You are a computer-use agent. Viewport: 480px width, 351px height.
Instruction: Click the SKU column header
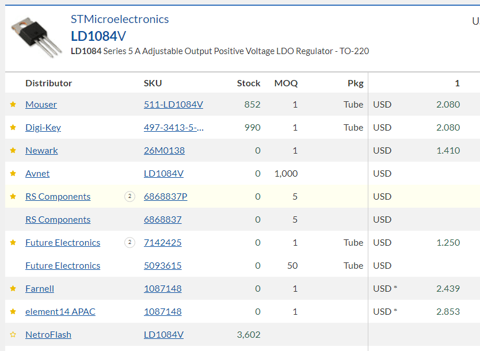153,83
